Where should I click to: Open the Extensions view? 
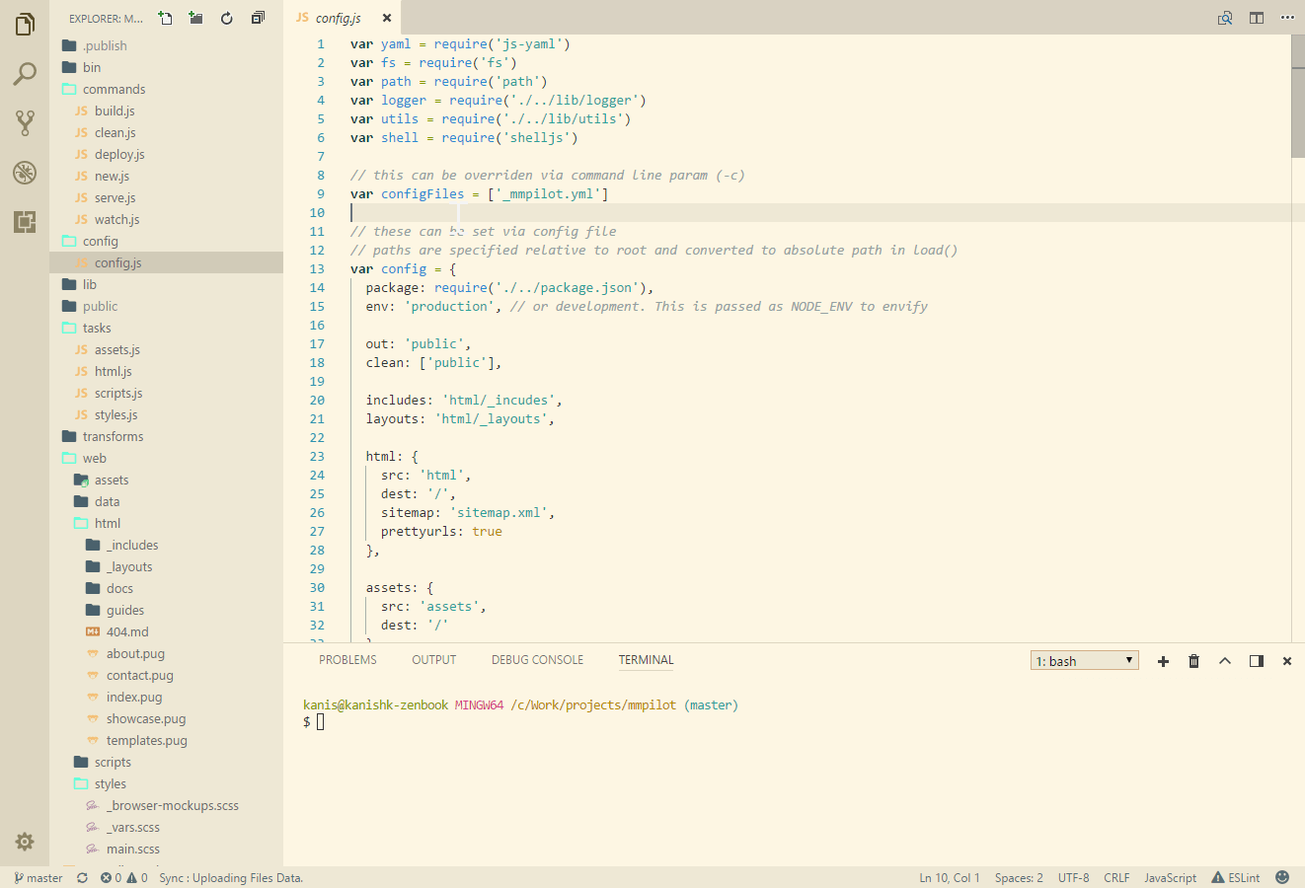[25, 222]
